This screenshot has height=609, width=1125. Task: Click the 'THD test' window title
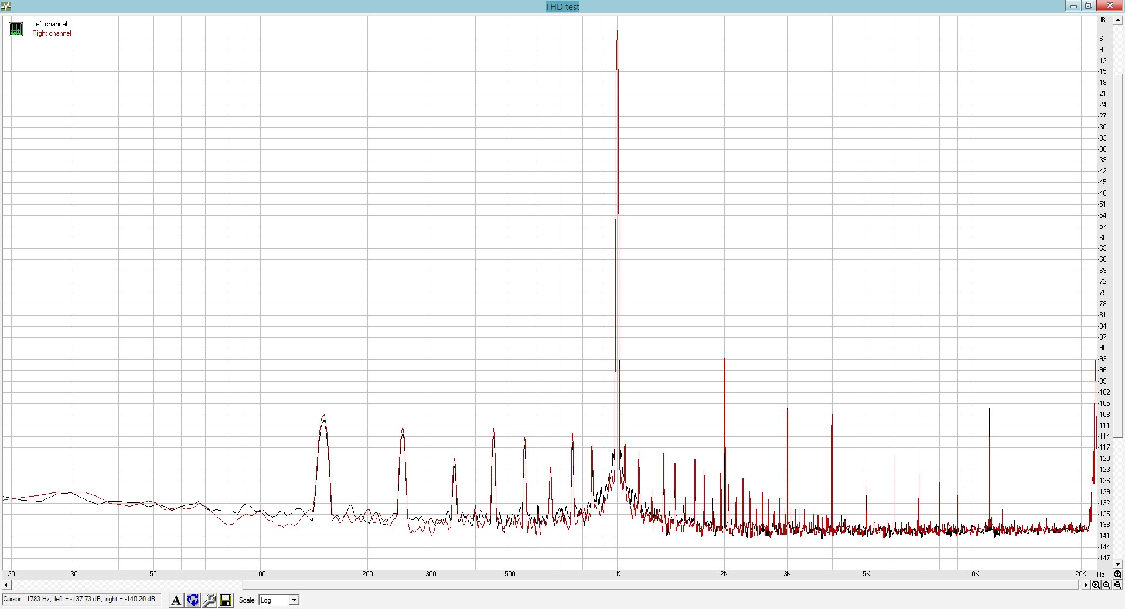(x=562, y=6)
